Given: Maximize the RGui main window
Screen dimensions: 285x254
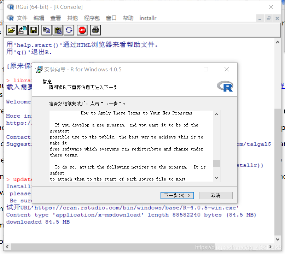Looking at the screenshot, I should [250, 7].
